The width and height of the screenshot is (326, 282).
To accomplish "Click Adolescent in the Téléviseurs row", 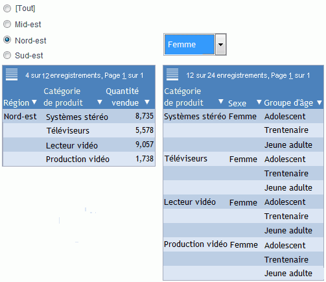I will click(285, 159).
